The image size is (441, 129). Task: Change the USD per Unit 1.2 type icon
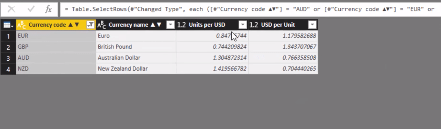(x=254, y=25)
